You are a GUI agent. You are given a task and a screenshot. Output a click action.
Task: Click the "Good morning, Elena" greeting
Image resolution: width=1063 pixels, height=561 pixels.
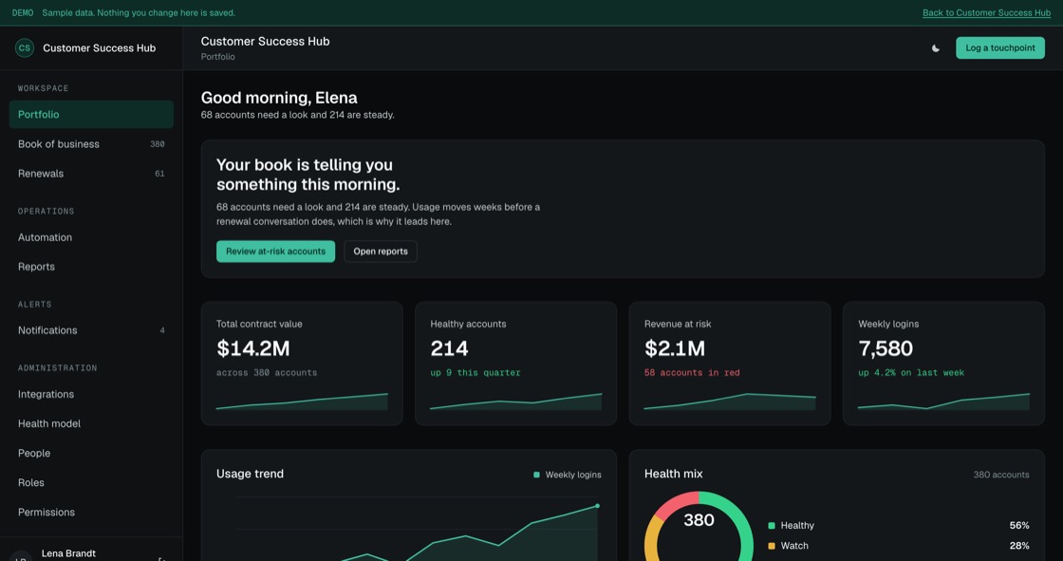279,98
